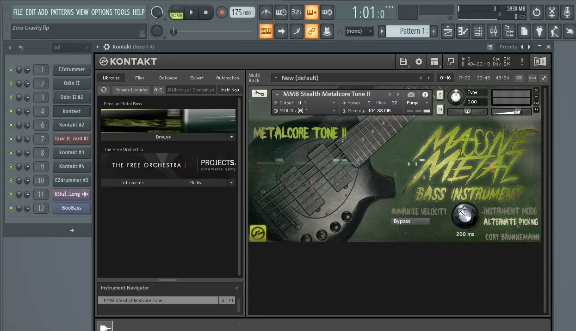Click the Kontakt exclamation panic button
The height and width of the screenshot is (331, 576).
tap(522, 61)
